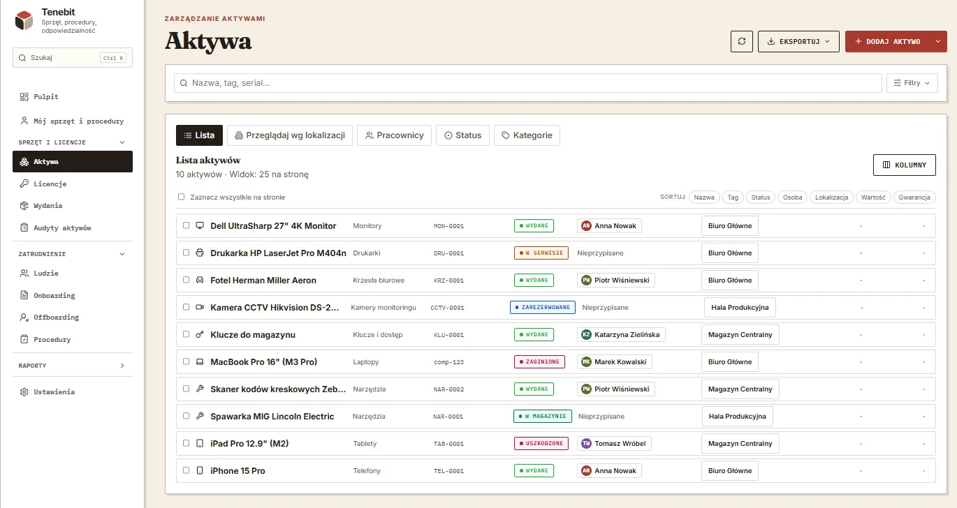Open the Eksportuj dropdown
Viewport: 957px width, 508px height.
point(798,41)
